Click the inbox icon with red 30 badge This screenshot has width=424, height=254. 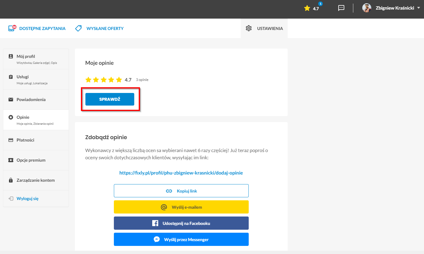point(12,28)
